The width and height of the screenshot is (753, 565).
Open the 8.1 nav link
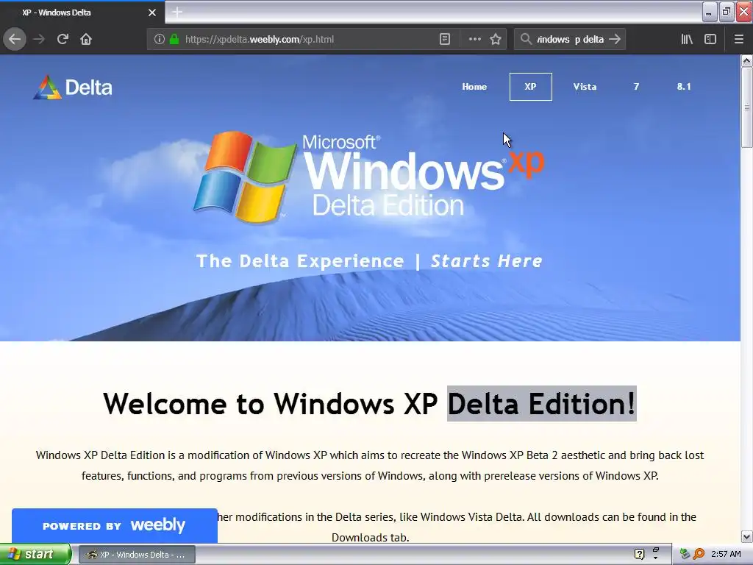(x=684, y=87)
